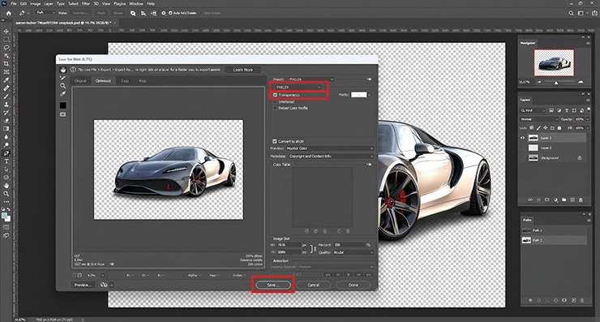Select the Frame tool
The height and width of the screenshot is (322, 600).
[x=6, y=71]
